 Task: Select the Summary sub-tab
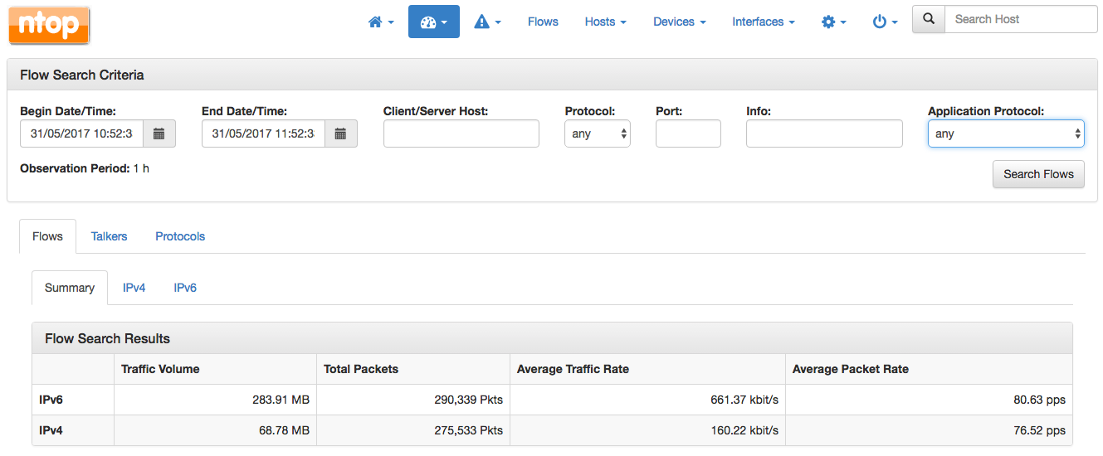pos(70,288)
